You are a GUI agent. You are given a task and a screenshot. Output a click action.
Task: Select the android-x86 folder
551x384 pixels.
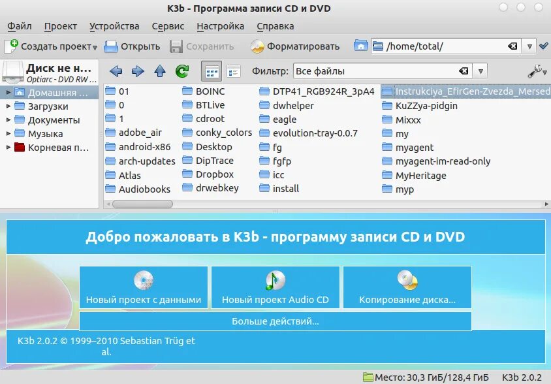[138, 147]
